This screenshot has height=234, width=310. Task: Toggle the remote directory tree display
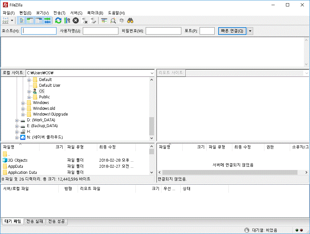[39, 20]
